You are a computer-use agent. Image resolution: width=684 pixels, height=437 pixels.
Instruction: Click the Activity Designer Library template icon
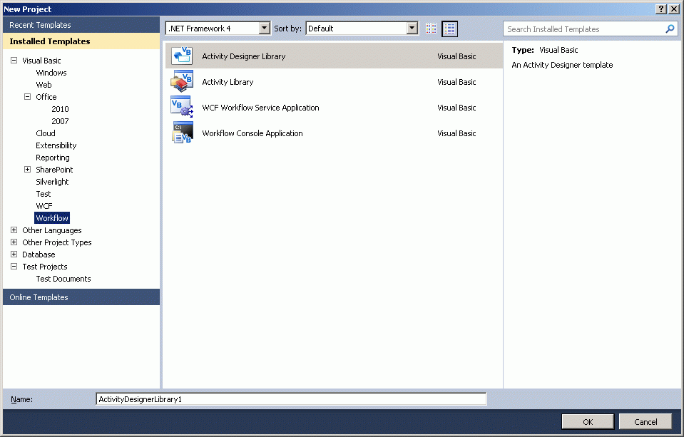(182, 56)
